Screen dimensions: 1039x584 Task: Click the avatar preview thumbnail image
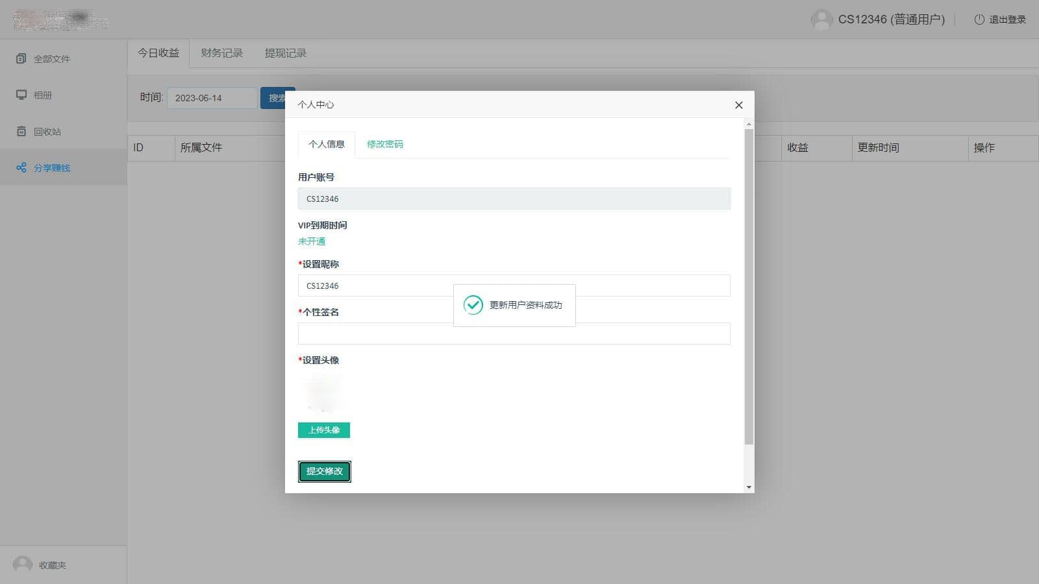click(323, 393)
